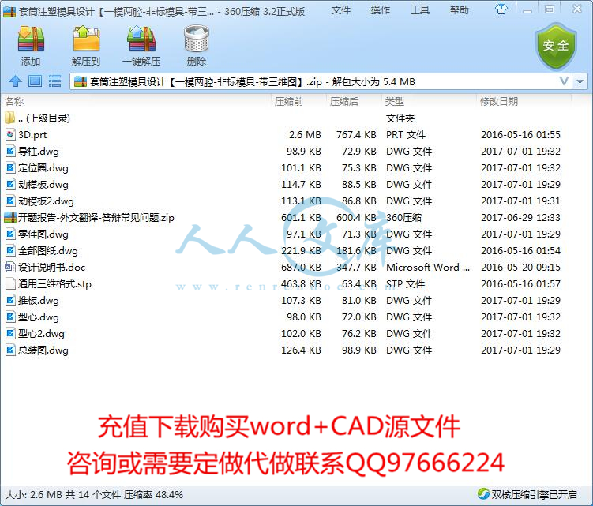The height and width of the screenshot is (506, 593).
Task: Click the 通用三维格式.stp file icon
Action: tap(10, 284)
